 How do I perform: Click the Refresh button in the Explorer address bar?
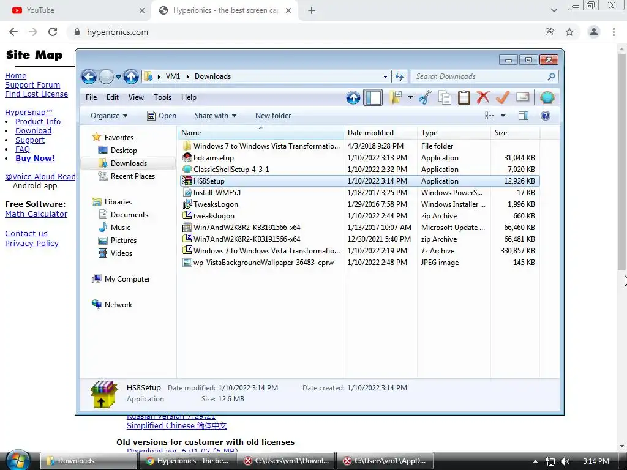(x=399, y=76)
